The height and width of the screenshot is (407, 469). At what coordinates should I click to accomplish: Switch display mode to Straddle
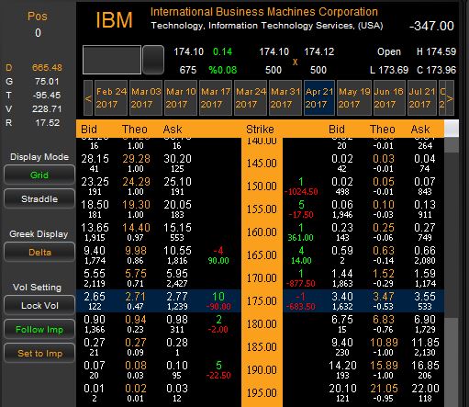(x=39, y=199)
